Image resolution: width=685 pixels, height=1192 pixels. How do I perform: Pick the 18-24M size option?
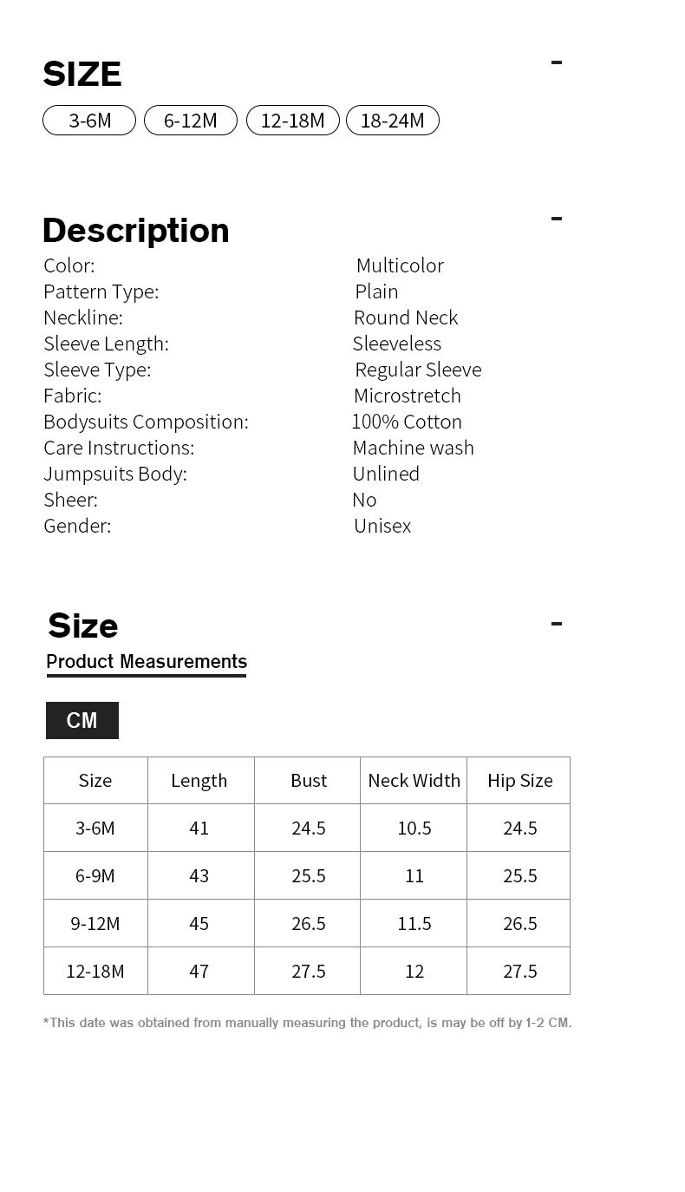click(x=393, y=121)
